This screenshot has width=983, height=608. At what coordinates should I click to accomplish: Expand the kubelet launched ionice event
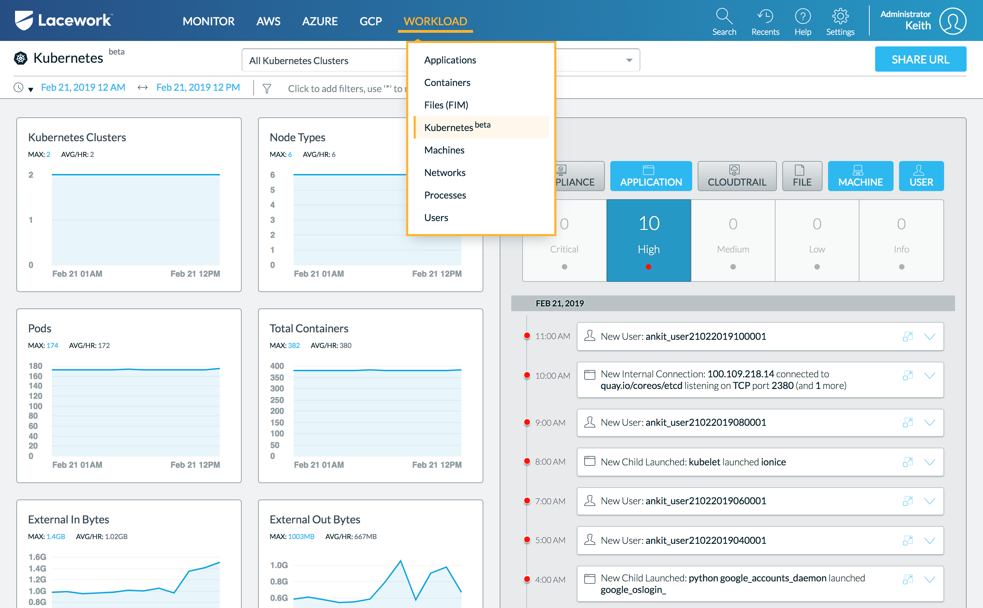[x=929, y=462]
